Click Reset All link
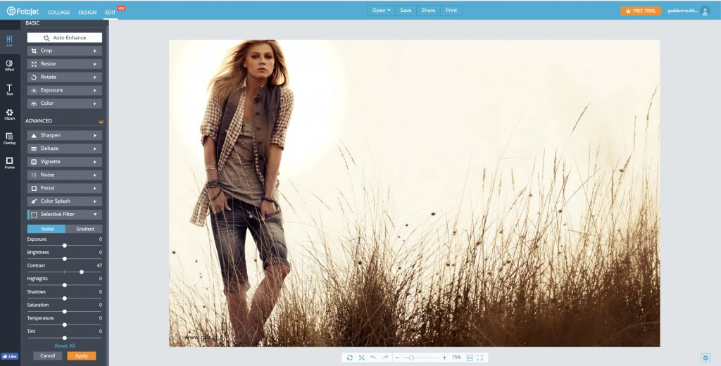721x366 pixels. (64, 346)
